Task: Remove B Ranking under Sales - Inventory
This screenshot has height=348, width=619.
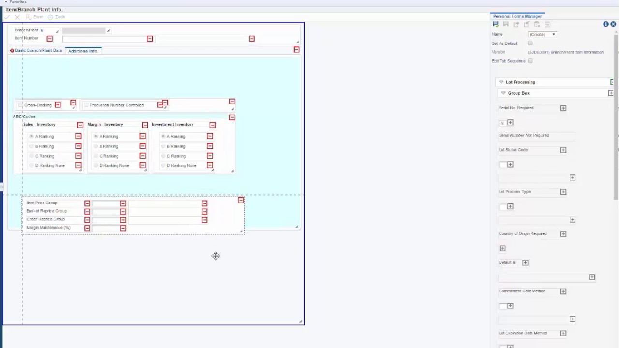Action: point(78,146)
